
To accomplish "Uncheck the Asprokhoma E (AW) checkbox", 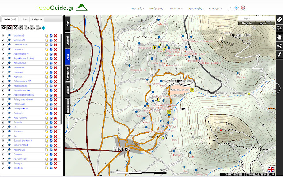I will tap(3, 59).
